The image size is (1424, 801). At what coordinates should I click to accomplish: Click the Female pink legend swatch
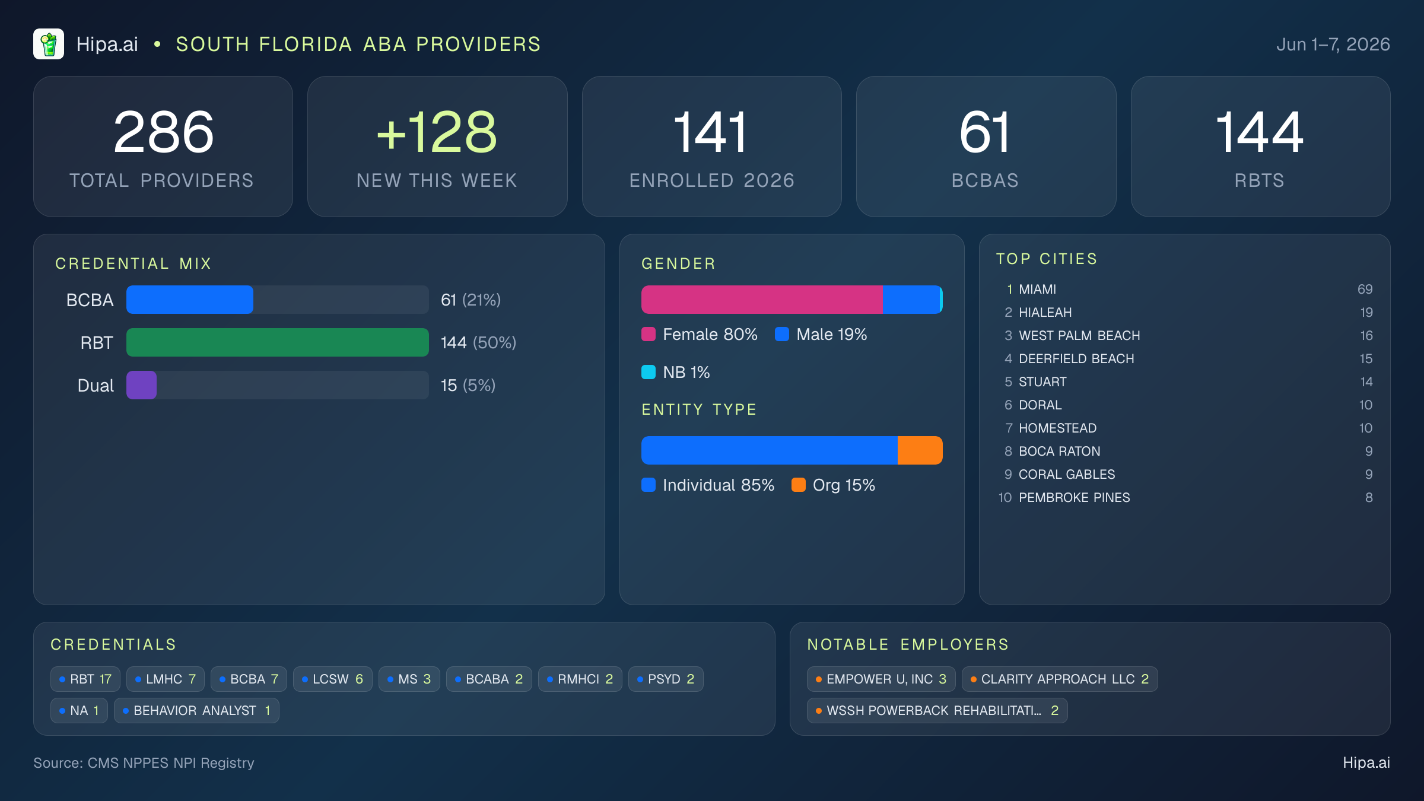tap(649, 334)
